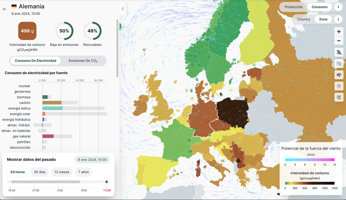The width and height of the screenshot is (346, 200).
Task: Zoom in on the map
Action: click(339, 31)
